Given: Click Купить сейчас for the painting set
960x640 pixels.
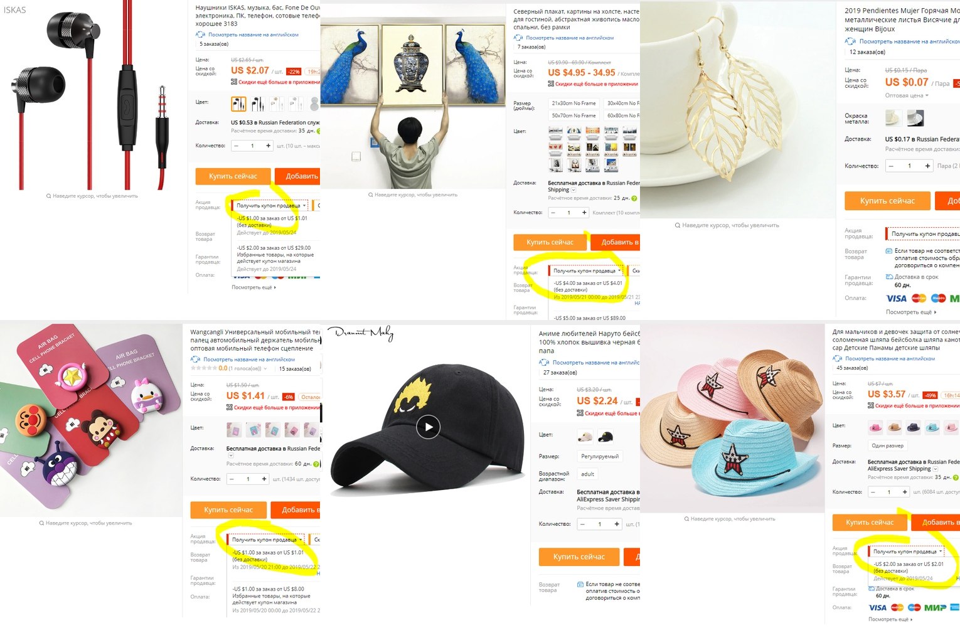Looking at the screenshot, I should click(550, 242).
